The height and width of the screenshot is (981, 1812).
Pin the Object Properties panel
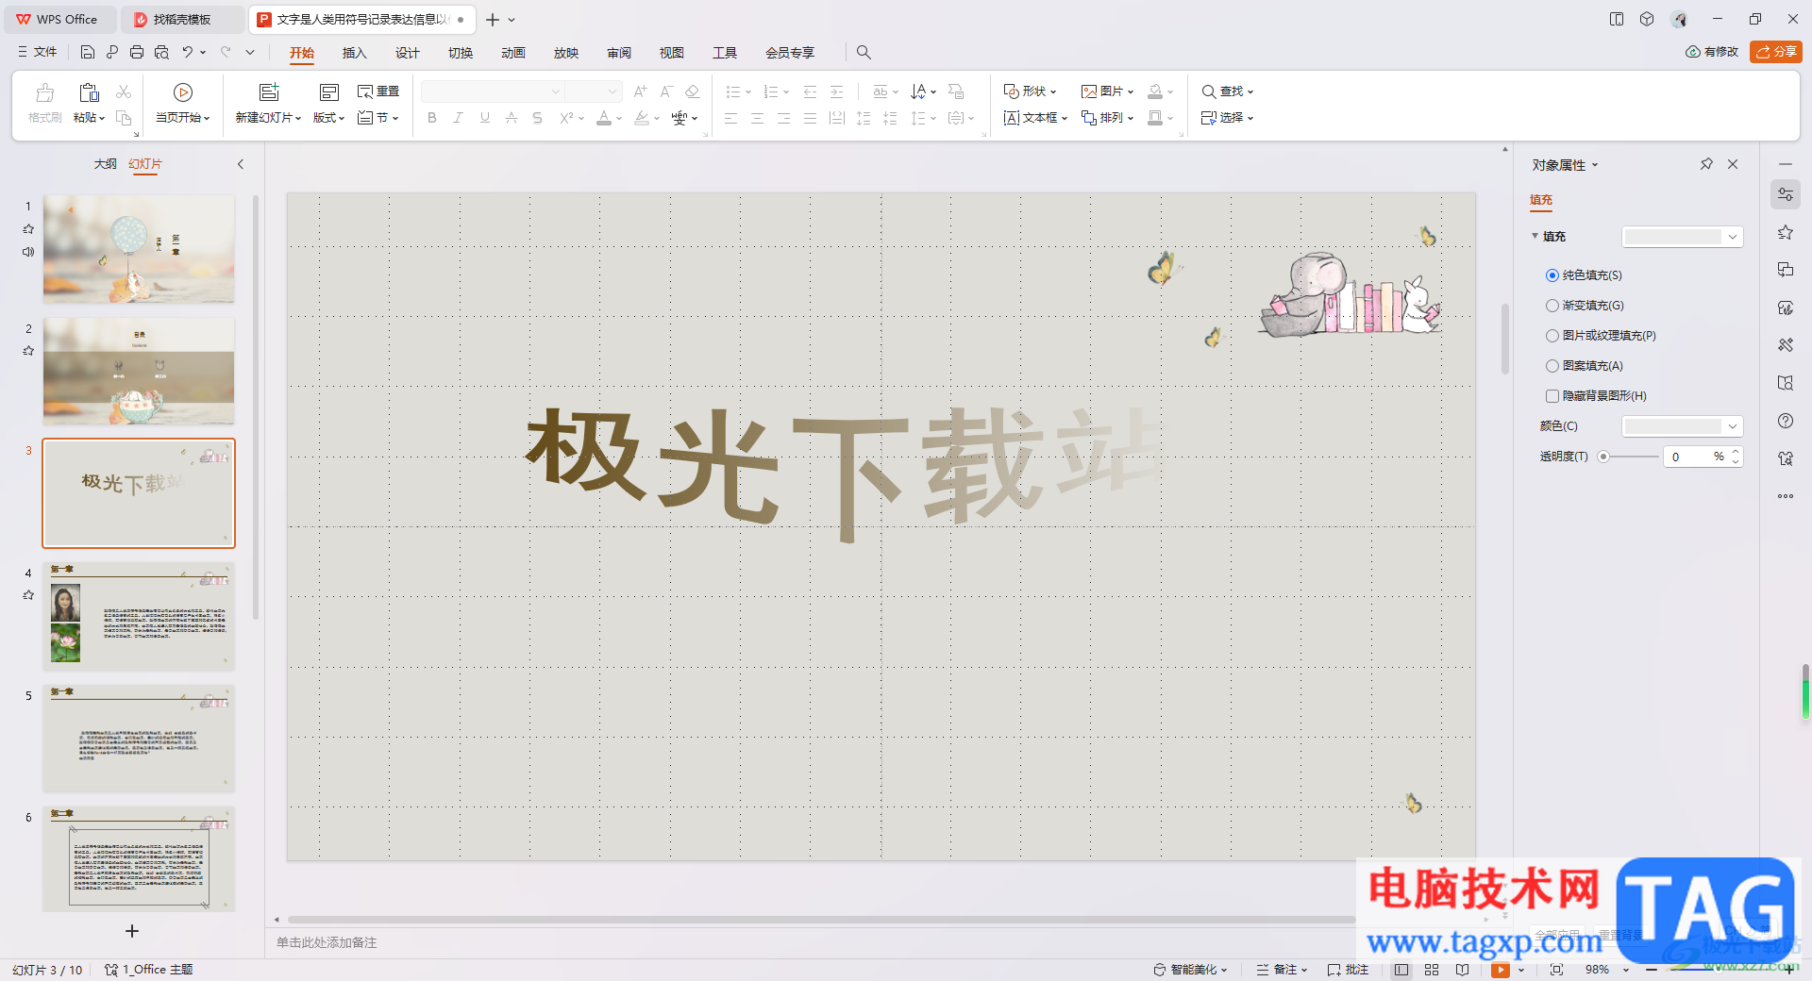pos(1706,164)
